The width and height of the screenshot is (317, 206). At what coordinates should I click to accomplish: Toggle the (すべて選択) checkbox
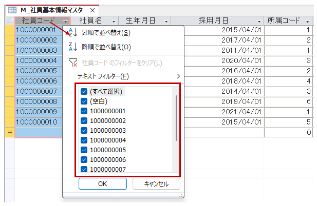(84, 92)
